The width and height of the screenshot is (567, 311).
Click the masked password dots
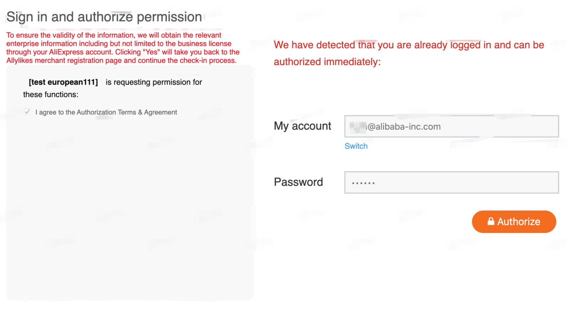pos(363,183)
